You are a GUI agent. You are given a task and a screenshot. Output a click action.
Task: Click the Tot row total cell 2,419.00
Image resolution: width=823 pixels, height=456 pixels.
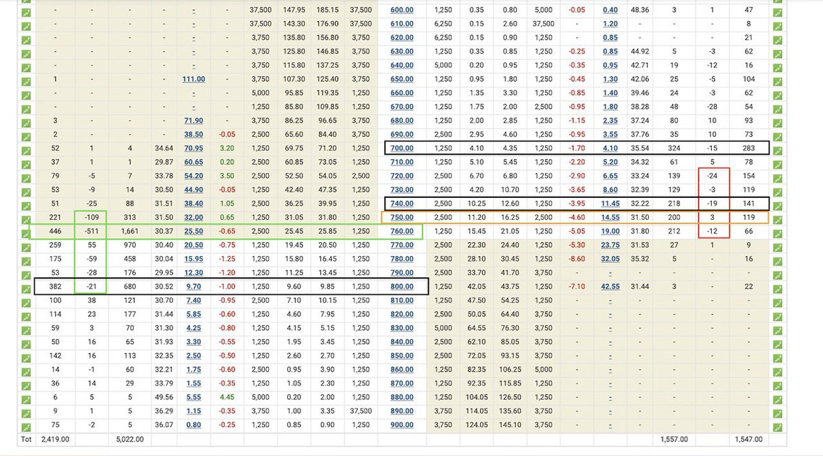pyautogui.click(x=54, y=439)
